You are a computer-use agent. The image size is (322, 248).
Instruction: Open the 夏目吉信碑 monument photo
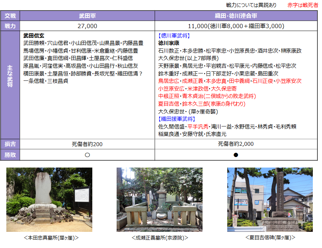point(270,200)
